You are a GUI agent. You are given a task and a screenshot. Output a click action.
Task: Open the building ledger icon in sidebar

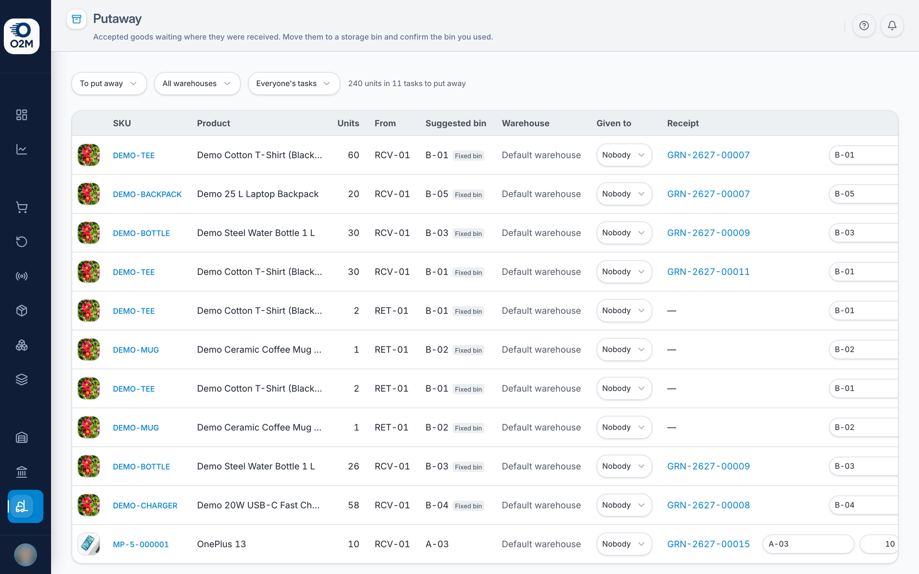tap(22, 437)
